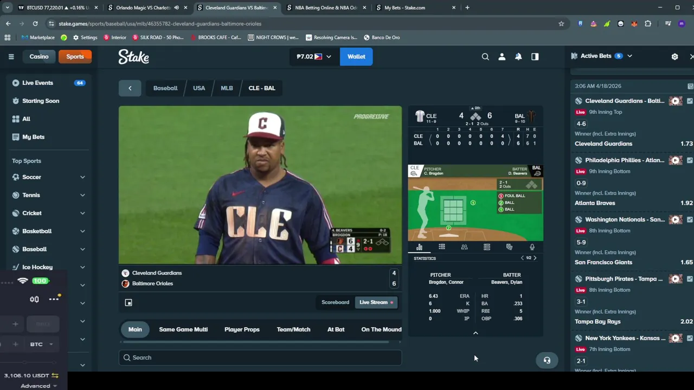Select the statistics bar-chart tab icon

point(419,247)
